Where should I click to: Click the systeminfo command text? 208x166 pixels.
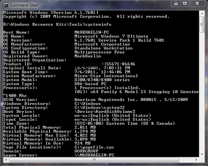click(x=98, y=24)
